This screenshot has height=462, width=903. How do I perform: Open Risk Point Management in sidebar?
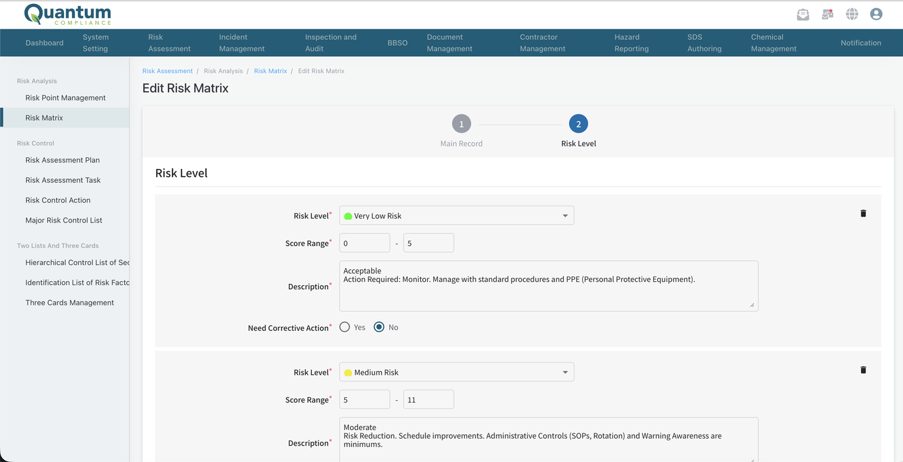tap(65, 98)
